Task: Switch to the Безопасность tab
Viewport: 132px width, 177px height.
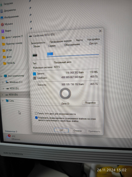Action: pos(38,43)
